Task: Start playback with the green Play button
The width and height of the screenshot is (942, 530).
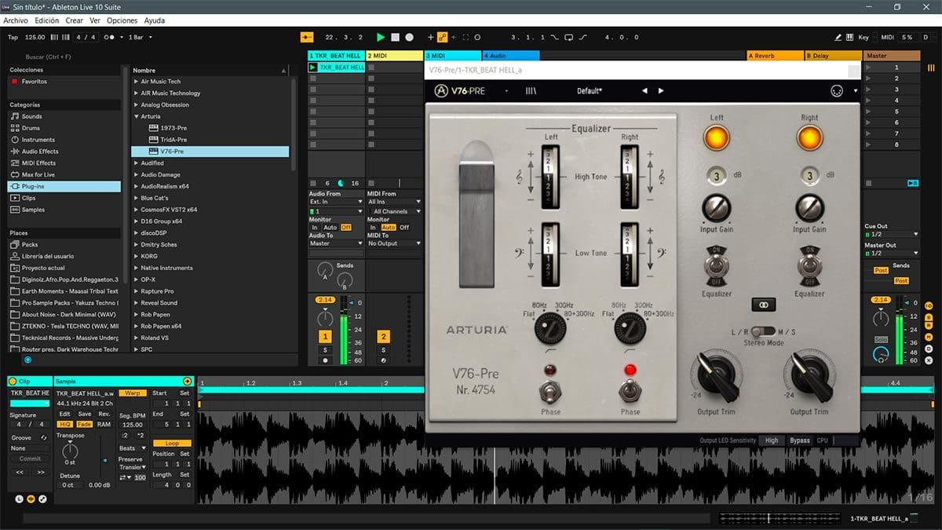Action: (381, 37)
